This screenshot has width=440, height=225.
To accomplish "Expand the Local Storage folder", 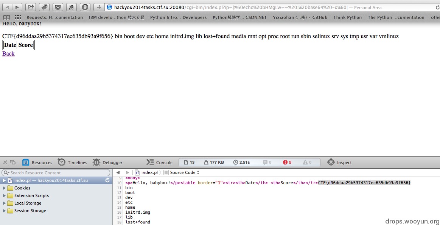I will pos(4,203).
